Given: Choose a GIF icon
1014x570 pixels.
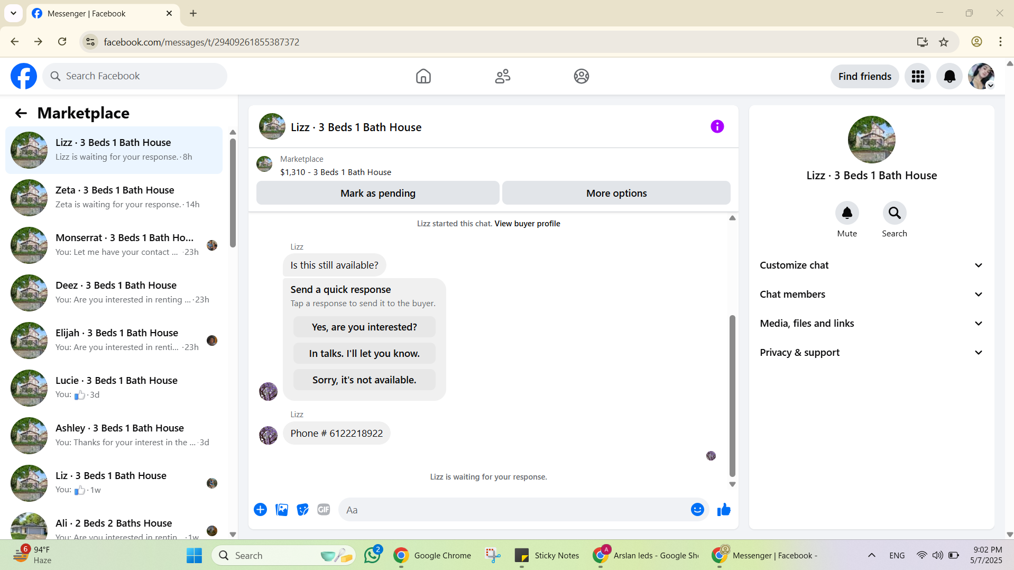Looking at the screenshot, I should (x=324, y=509).
